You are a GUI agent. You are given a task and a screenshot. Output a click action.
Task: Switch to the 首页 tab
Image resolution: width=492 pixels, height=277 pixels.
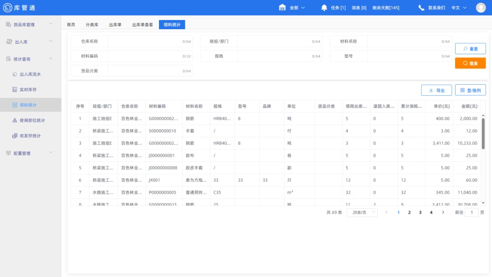point(71,25)
